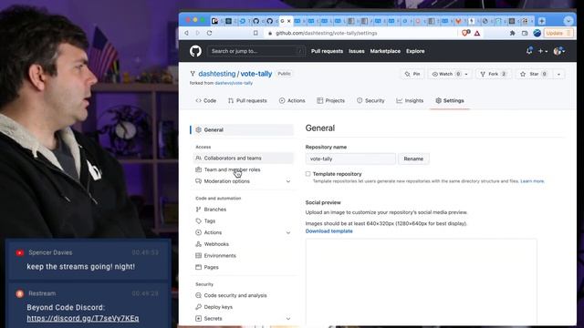This screenshot has width=584, height=328.
Task: Open the Discord invite link in chat
Action: pyautogui.click(x=83, y=318)
